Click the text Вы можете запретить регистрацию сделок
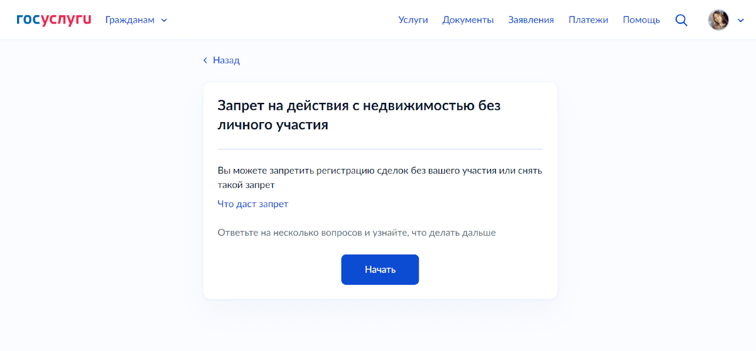Viewport: 756px width, 351px height. (380, 177)
